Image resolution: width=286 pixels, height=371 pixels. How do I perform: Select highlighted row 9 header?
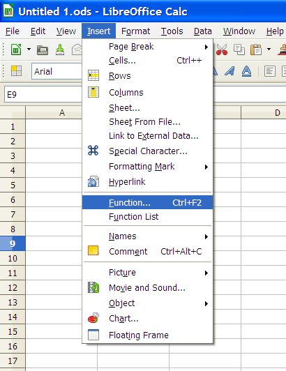pyautogui.click(x=13, y=243)
